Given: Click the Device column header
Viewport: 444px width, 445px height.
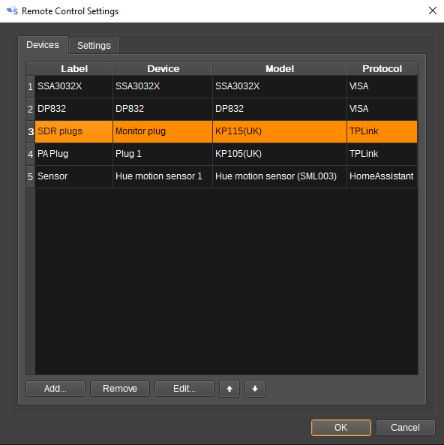Looking at the screenshot, I should pyautogui.click(x=163, y=69).
